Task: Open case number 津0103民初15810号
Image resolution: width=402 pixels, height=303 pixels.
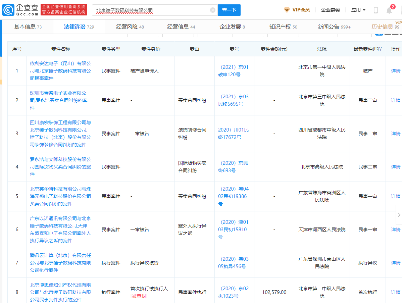Action: point(233,230)
